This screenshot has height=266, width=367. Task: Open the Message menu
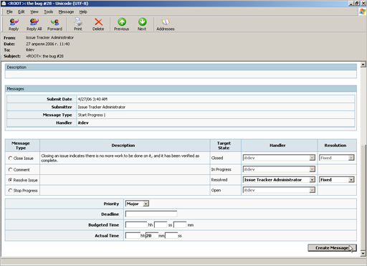[x=66, y=11]
